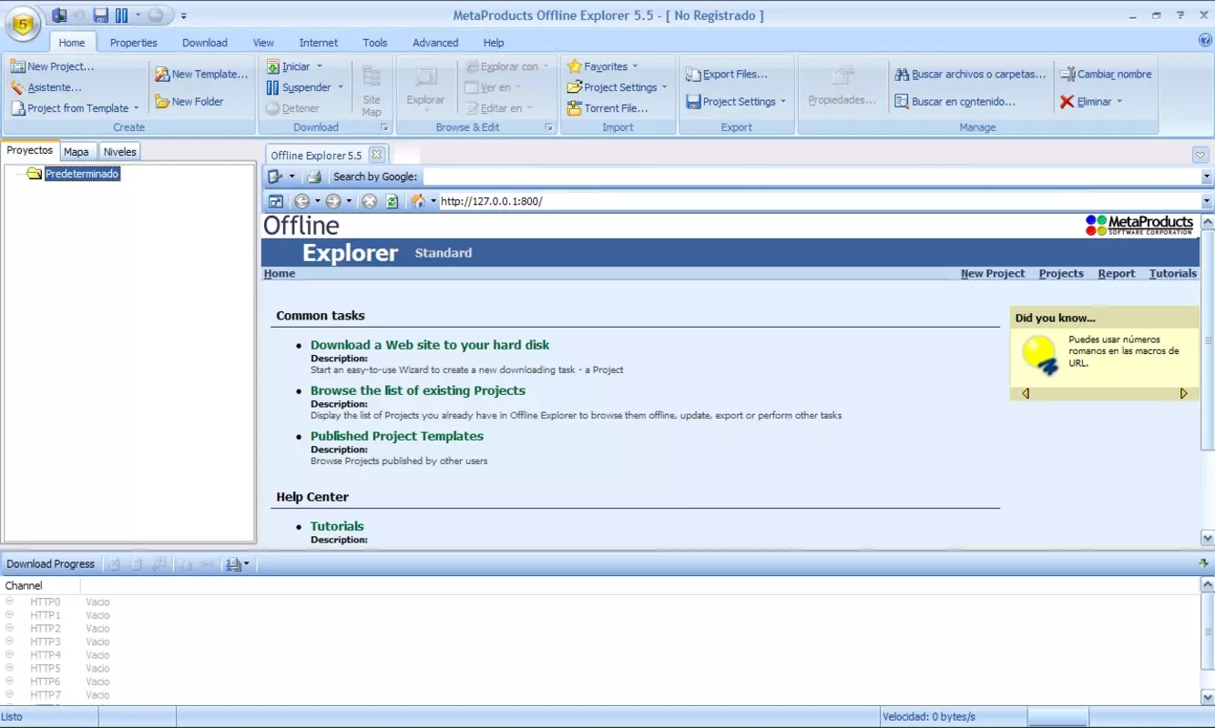Screen dimensions: 1215x728
Task: Click the New Project ribbon button
Action: click(53, 66)
